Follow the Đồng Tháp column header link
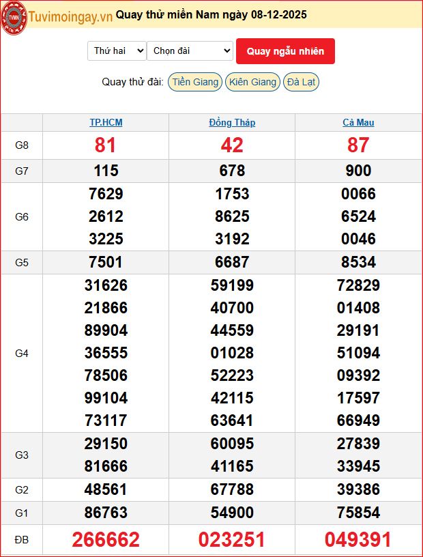Screen dimensions: 423x557 pos(232,123)
